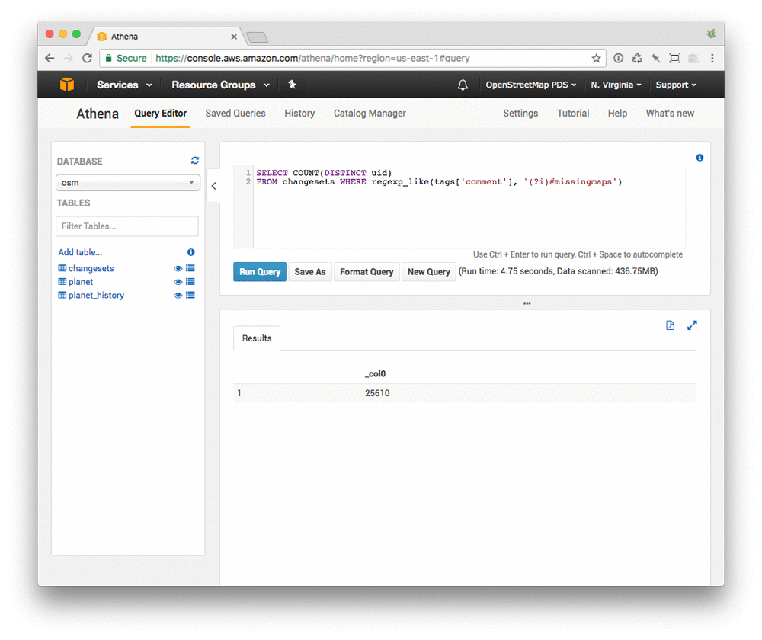Click the circled-one extension icon in toolbar
This screenshot has height=640, width=762.
618,59
